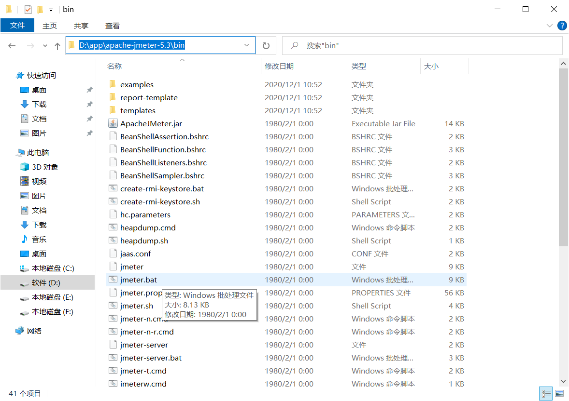Image resolution: width=569 pixels, height=401 pixels.
Task: Select 快速访问 in the sidebar
Action: (36, 75)
